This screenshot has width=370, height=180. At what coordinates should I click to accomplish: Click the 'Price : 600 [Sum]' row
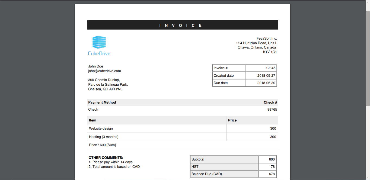[183, 145]
